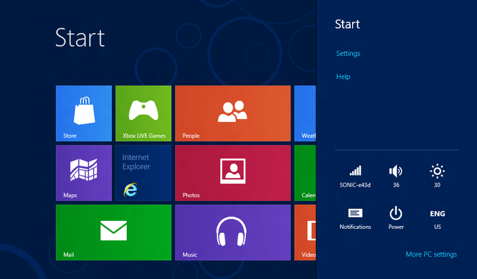Click the large Start screen title
This screenshot has height=279, width=477.
pyautogui.click(x=80, y=38)
